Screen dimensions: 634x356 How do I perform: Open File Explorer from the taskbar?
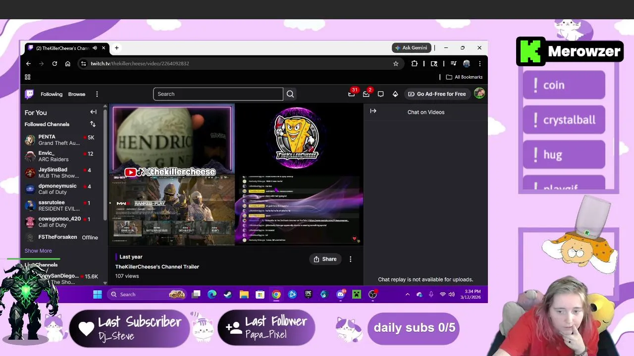coord(244,294)
